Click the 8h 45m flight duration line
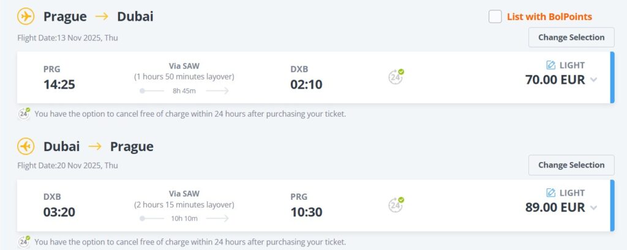Image resolution: width=627 pixels, height=250 pixels. pos(184,91)
